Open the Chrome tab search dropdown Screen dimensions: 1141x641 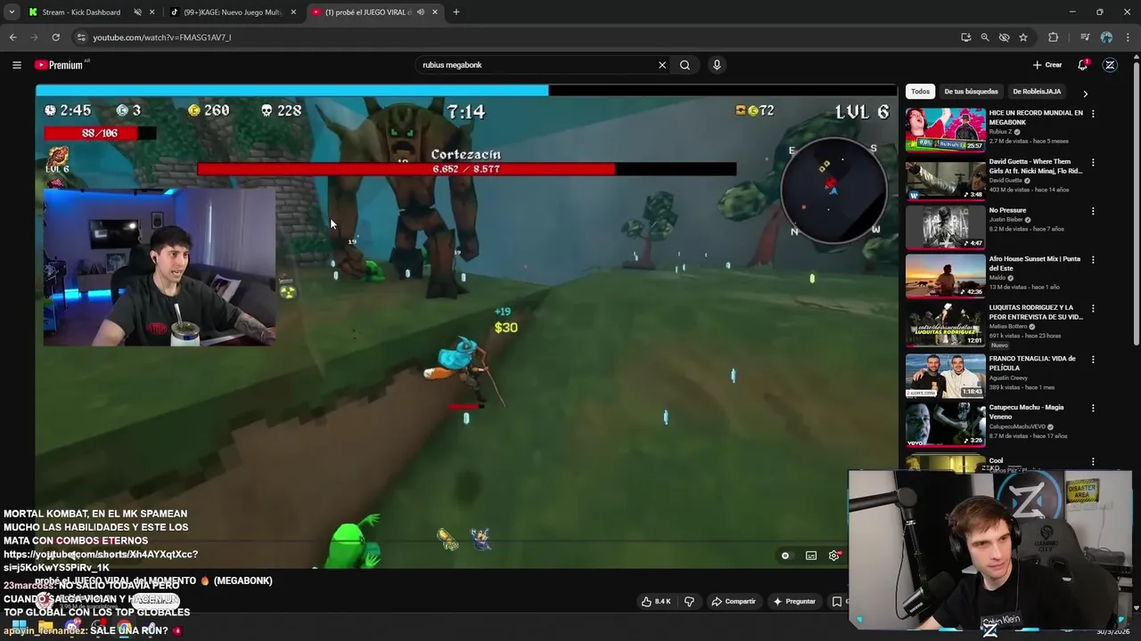point(12,12)
